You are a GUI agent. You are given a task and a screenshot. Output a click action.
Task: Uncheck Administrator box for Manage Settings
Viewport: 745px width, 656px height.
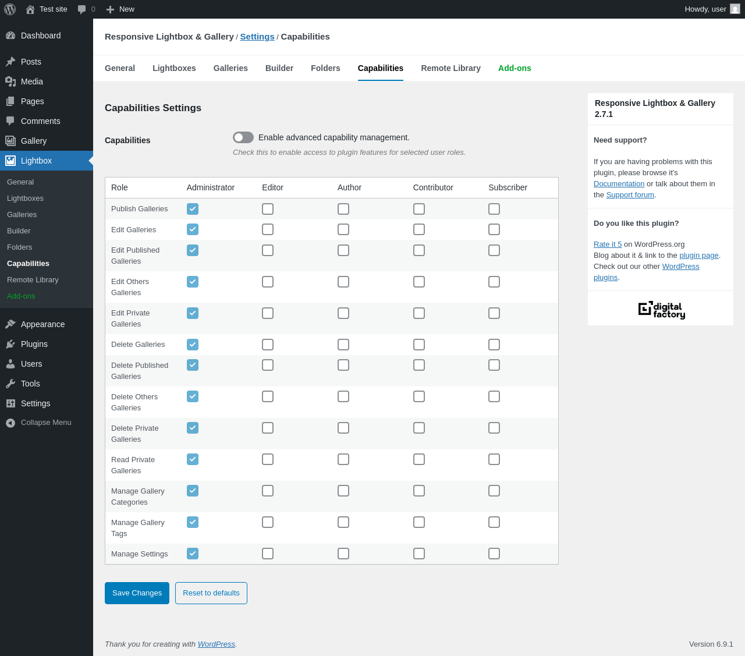point(193,554)
